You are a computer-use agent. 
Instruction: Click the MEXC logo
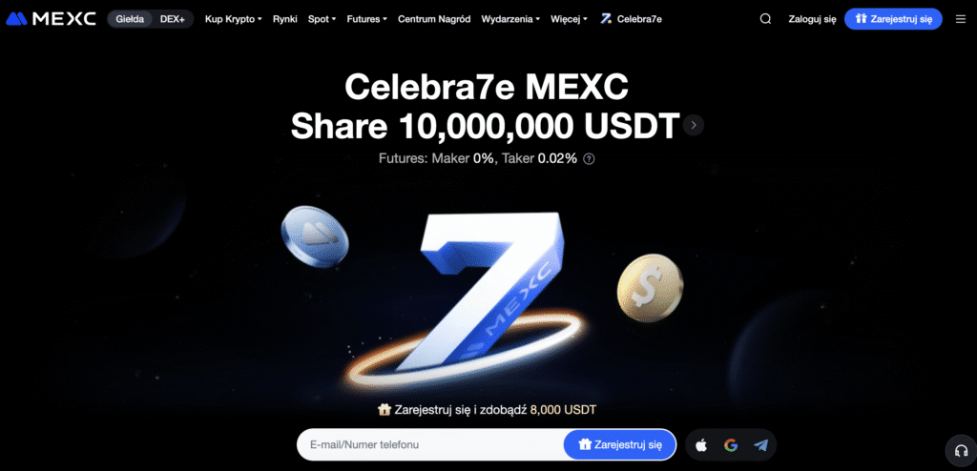click(x=52, y=19)
